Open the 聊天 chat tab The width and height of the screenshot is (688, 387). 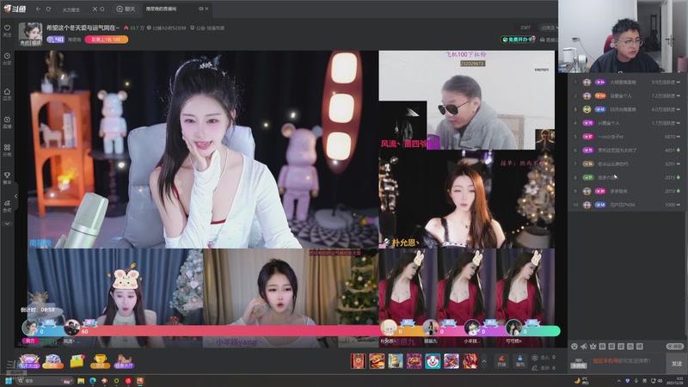pos(126,9)
